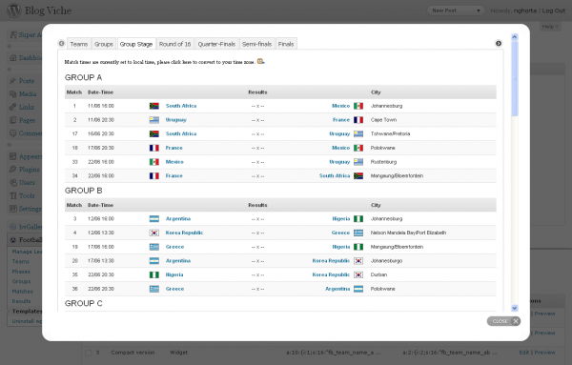Switch to the Groups tab
The width and height of the screenshot is (572, 365).
(104, 44)
